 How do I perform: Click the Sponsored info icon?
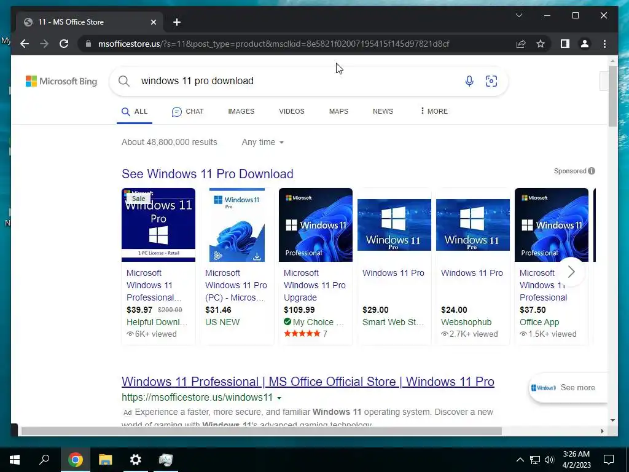[592, 171]
